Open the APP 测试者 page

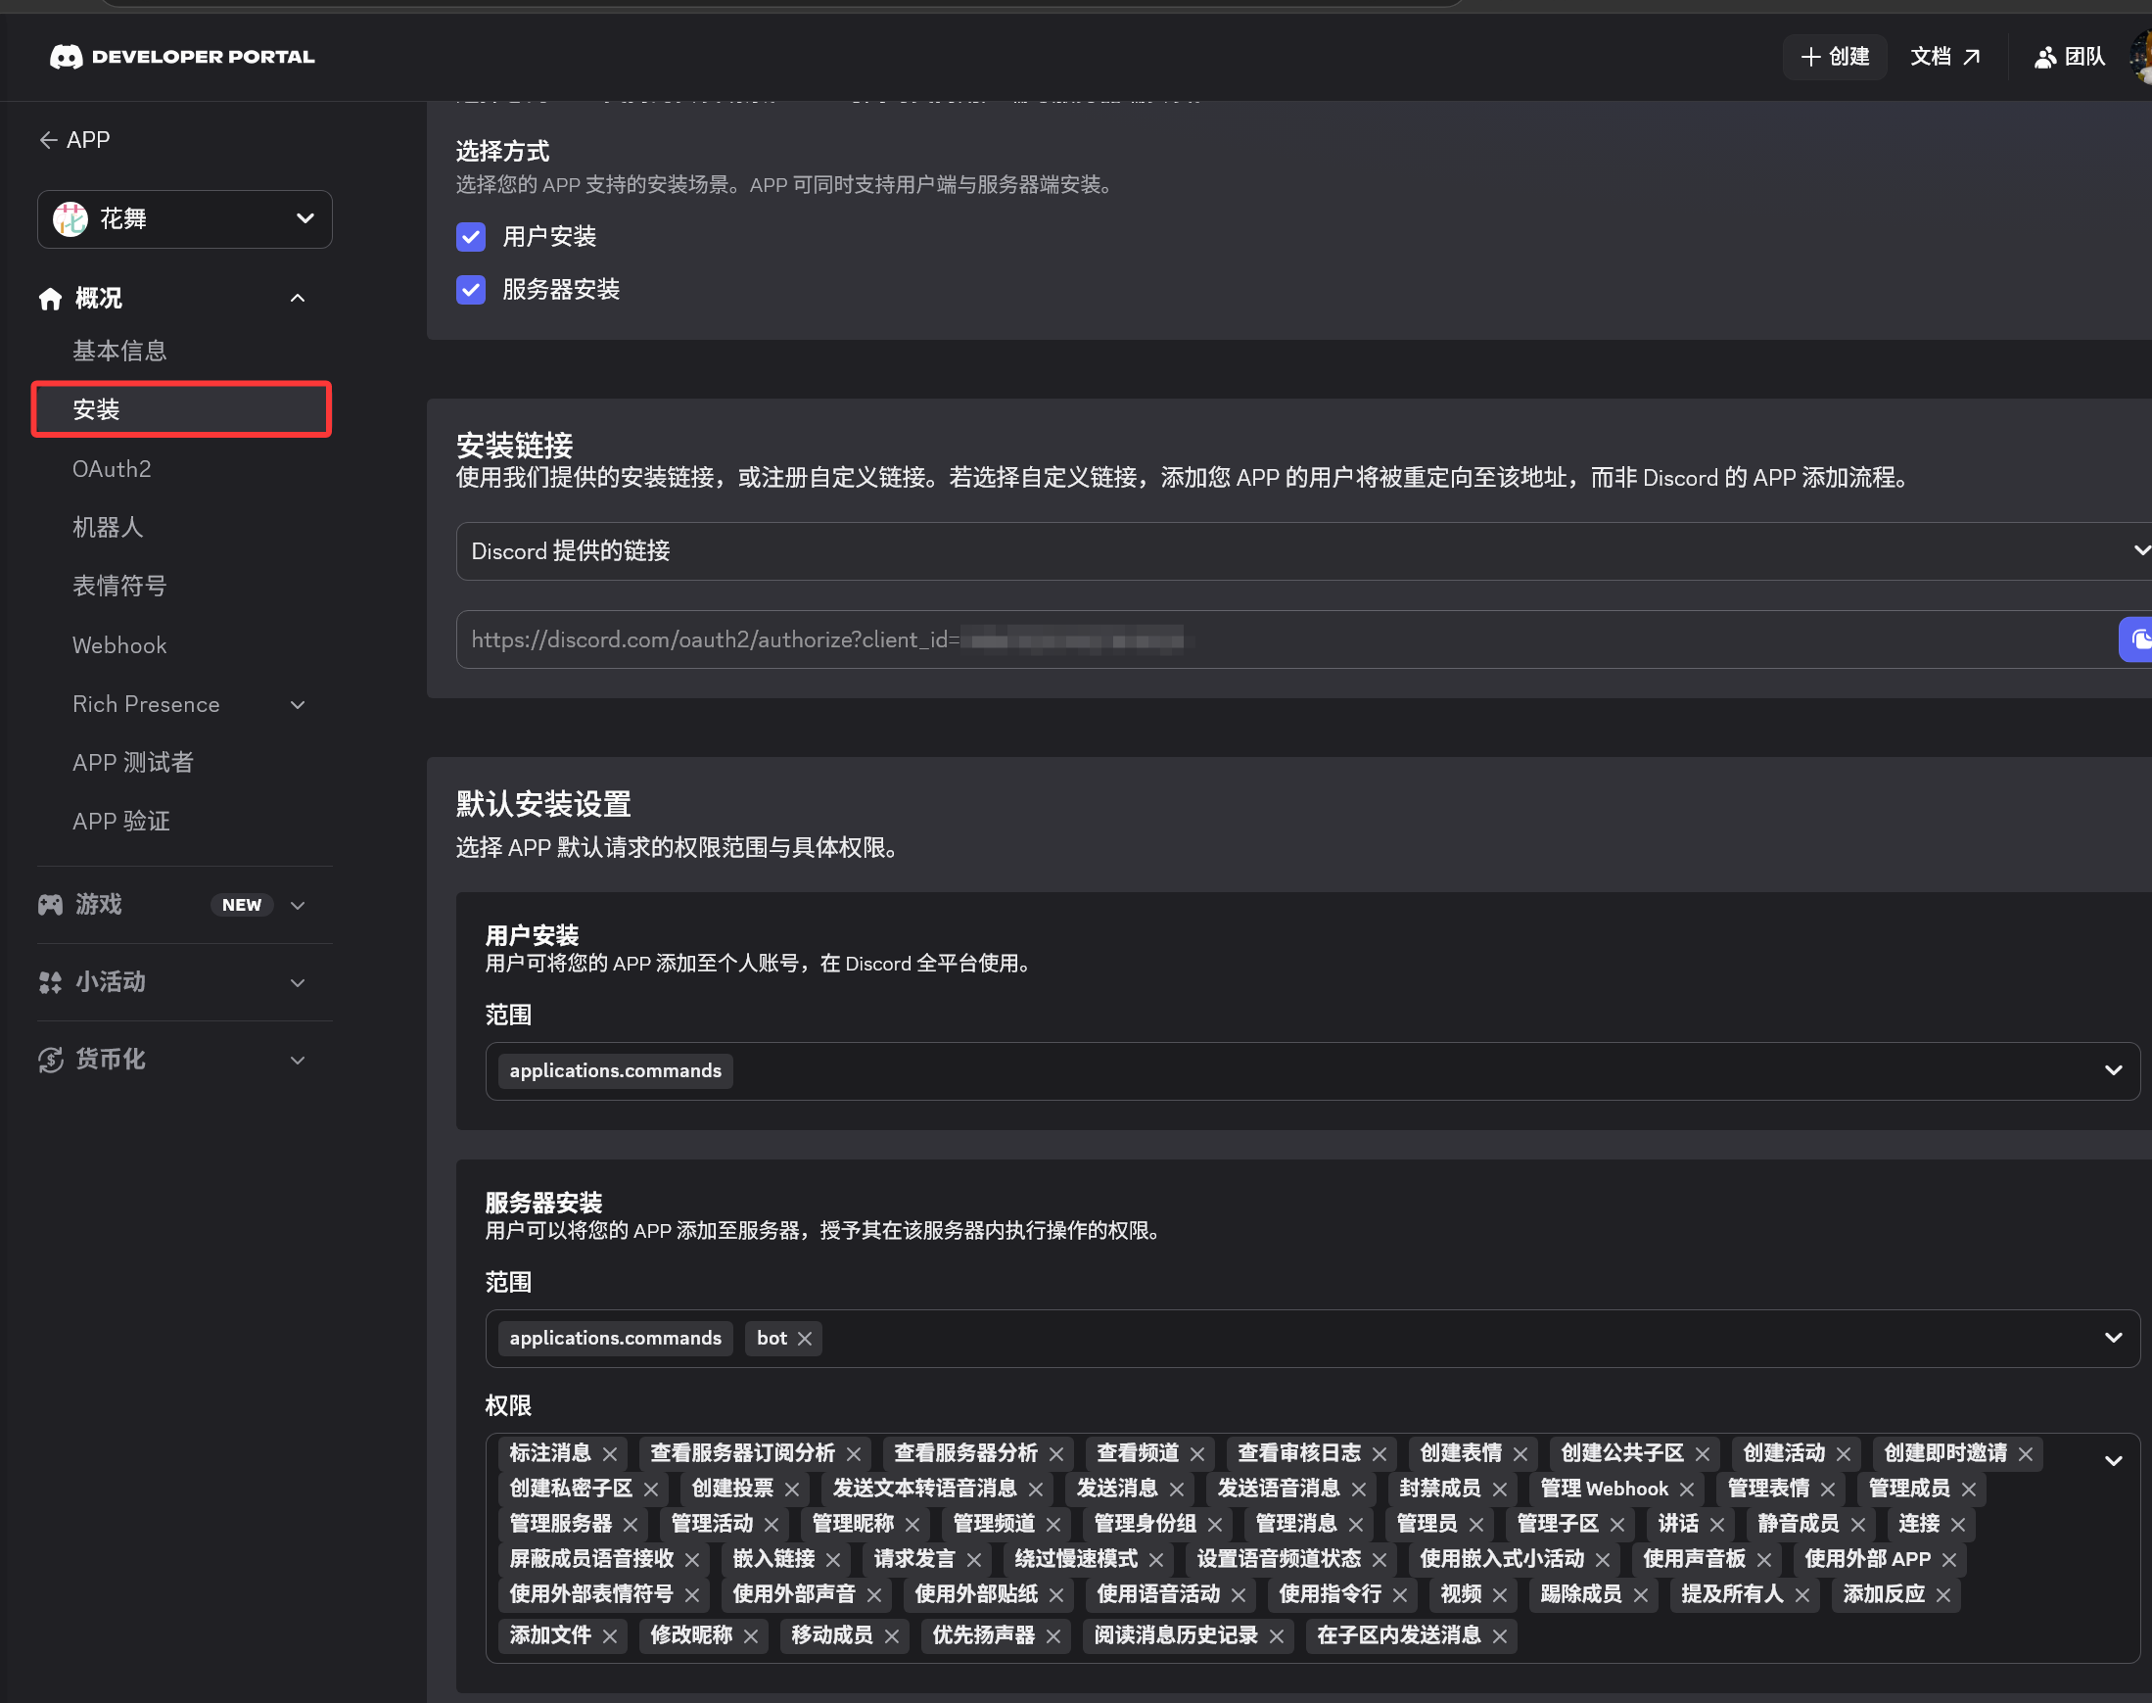click(x=132, y=763)
